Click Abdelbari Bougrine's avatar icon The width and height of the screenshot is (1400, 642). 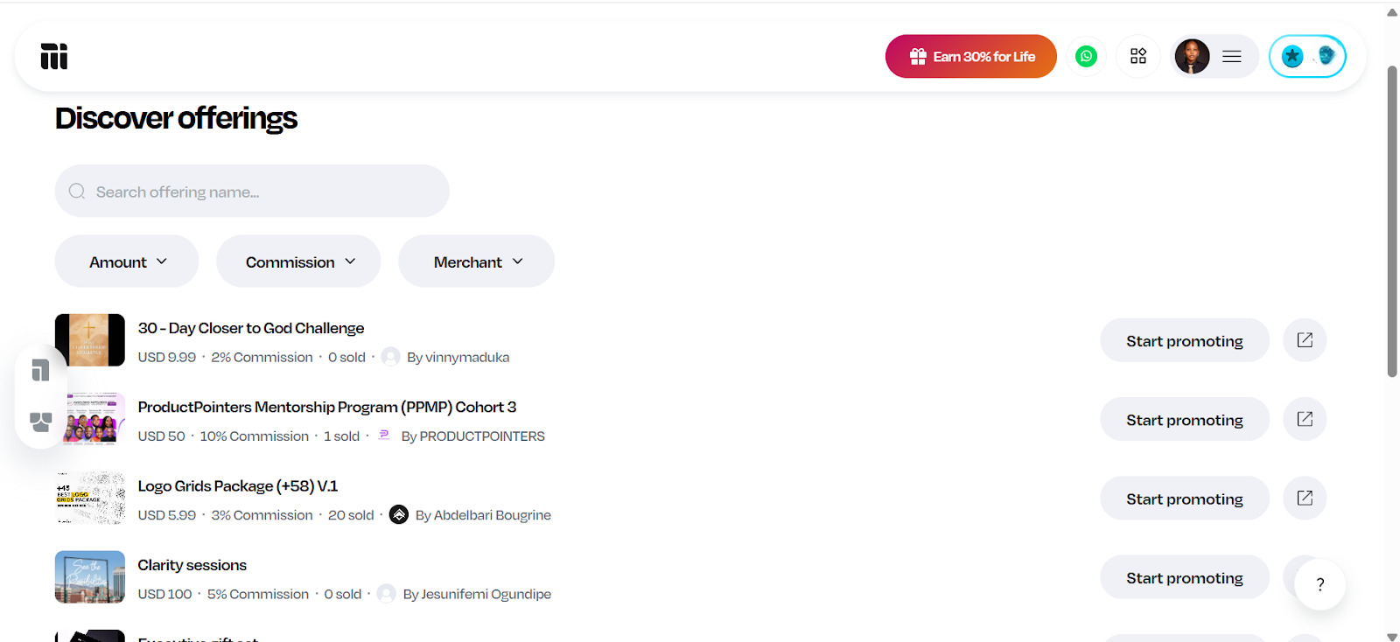(x=399, y=514)
